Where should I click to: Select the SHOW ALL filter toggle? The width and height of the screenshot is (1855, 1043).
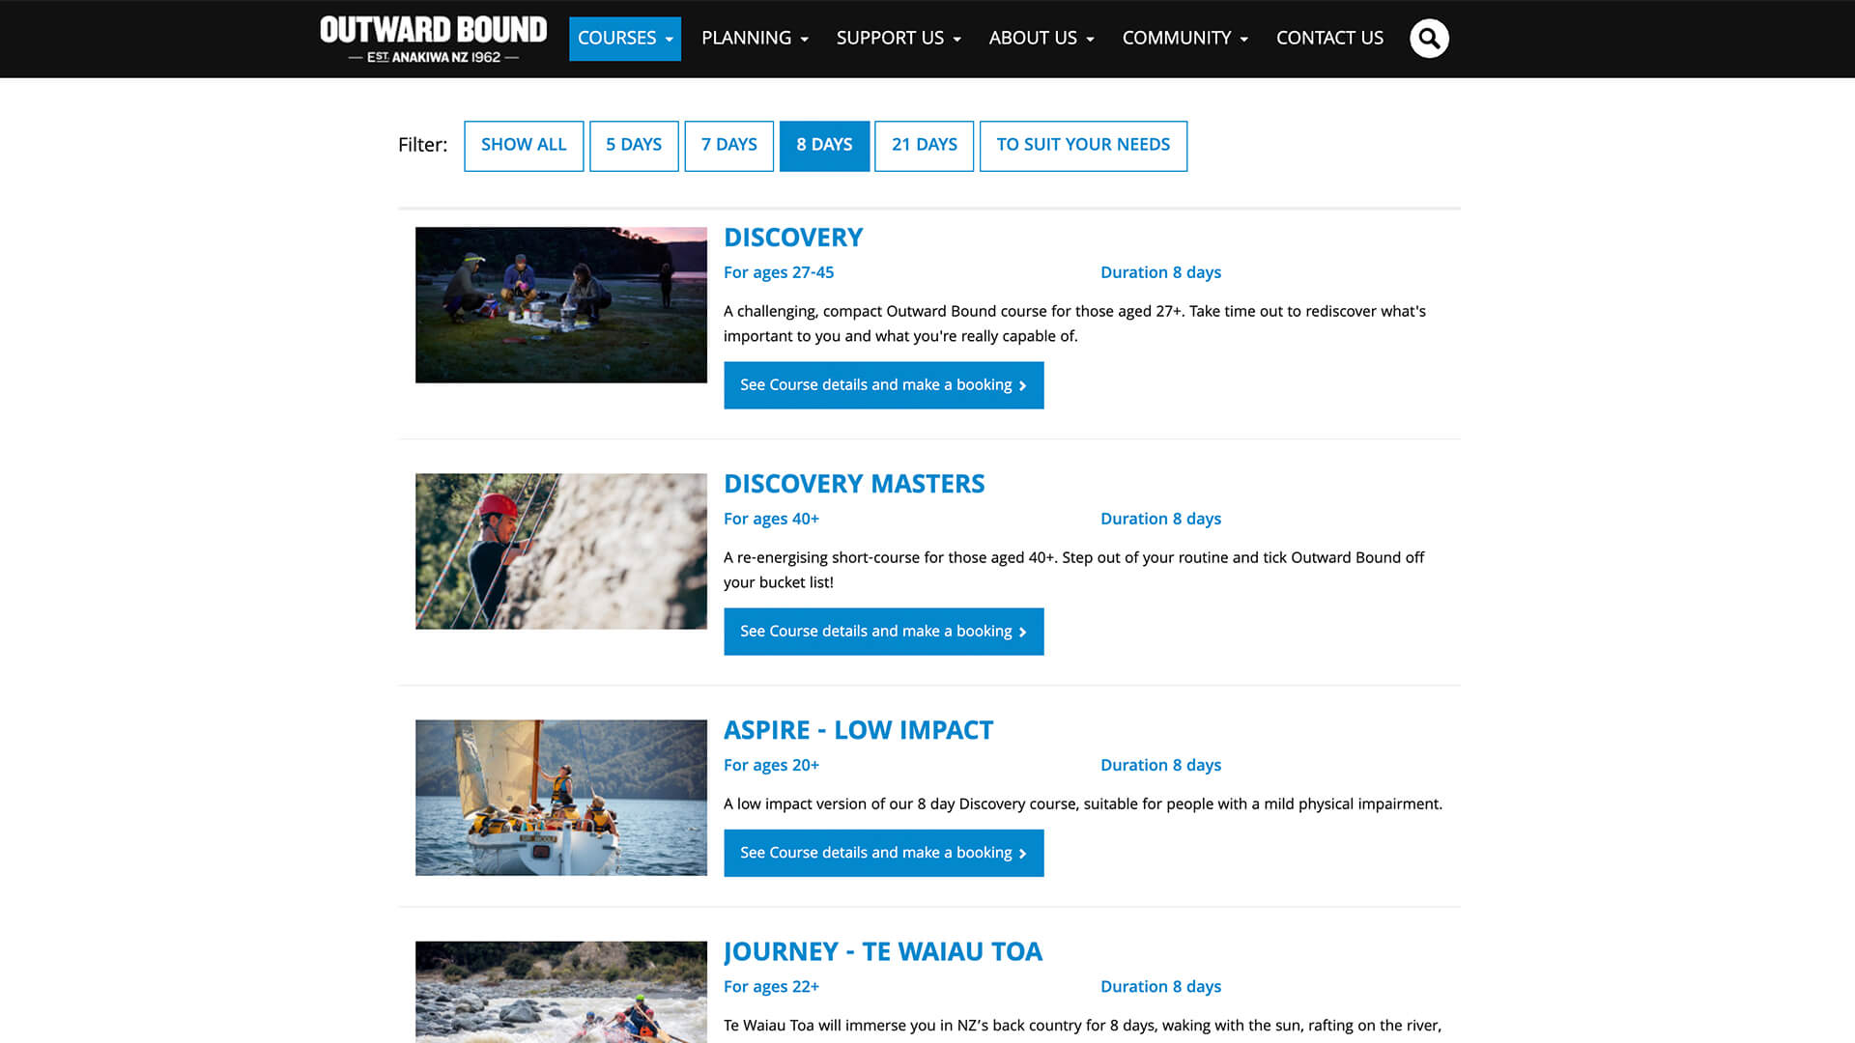(523, 145)
